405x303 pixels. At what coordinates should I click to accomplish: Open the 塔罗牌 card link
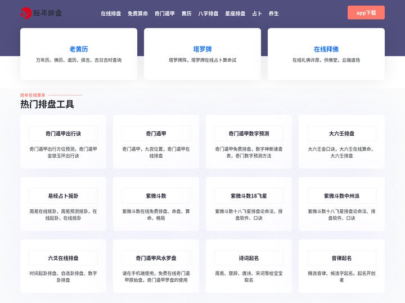click(x=202, y=49)
